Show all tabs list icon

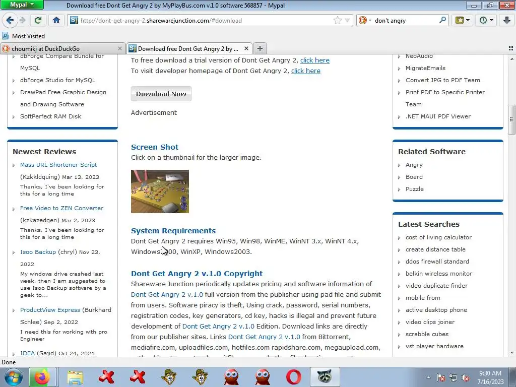(511, 48)
